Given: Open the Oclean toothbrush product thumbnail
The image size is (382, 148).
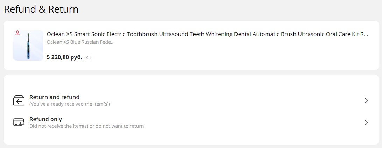Looking at the screenshot, I should coord(28,45).
